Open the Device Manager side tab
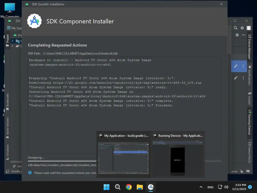 pyautogui.click(x=250, y=47)
